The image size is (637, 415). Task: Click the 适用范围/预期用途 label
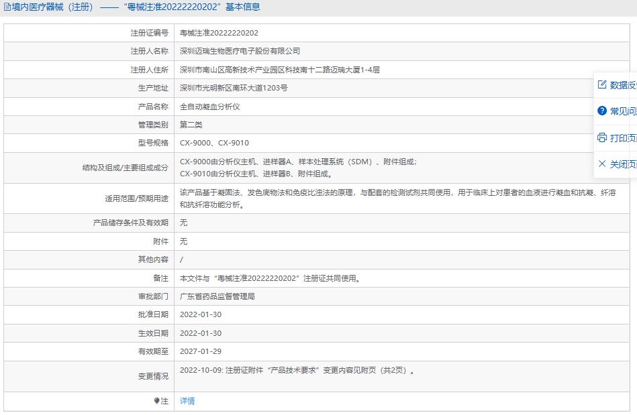point(136,198)
